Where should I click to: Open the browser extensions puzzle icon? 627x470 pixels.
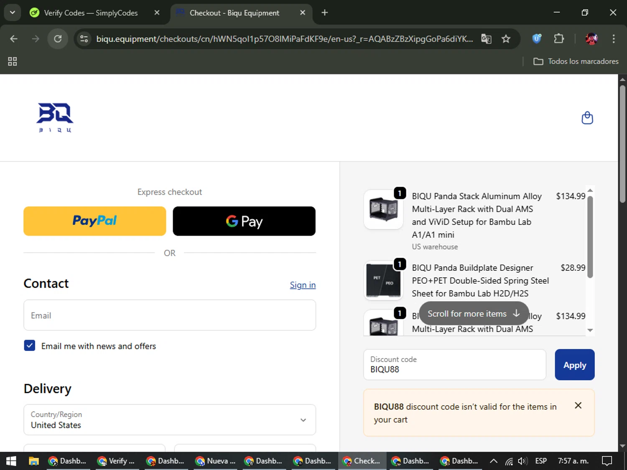click(559, 39)
